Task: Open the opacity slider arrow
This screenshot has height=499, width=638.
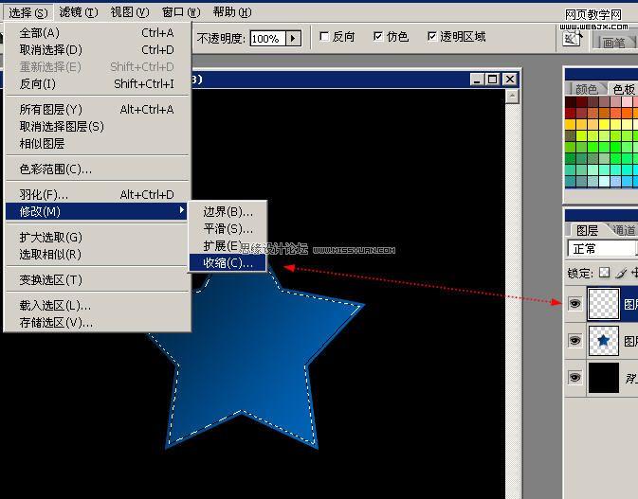Action: (293, 39)
